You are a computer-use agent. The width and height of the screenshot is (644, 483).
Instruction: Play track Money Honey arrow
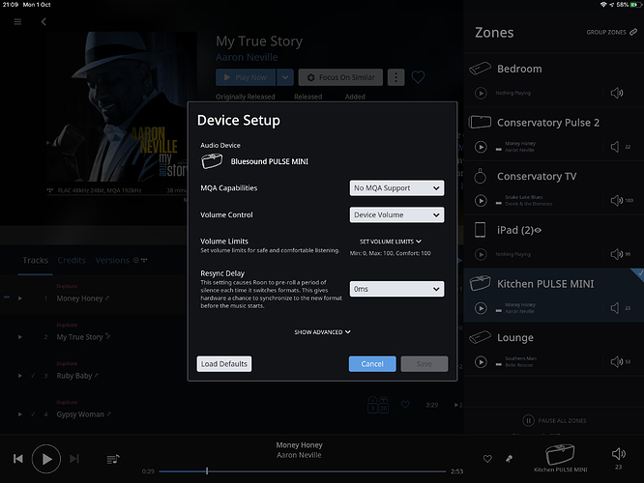click(x=19, y=298)
